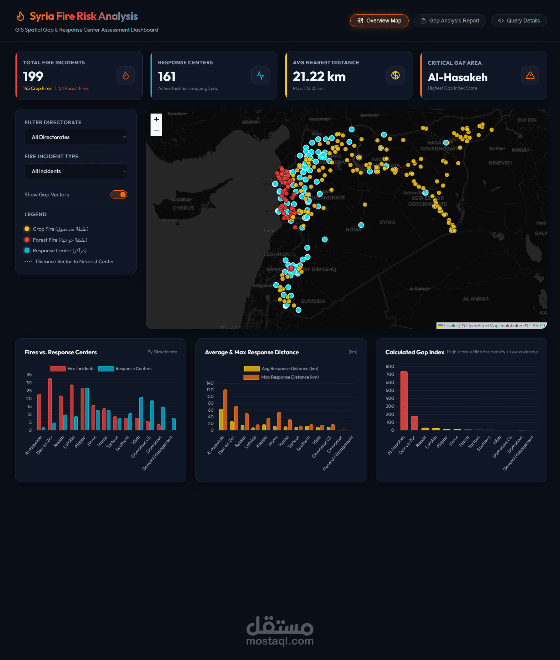Click the pulse icon in Response Centers card
Viewport: 560px width, 660px height.
260,75
